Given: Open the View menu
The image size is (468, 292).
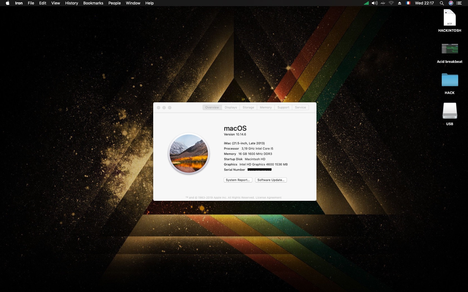Looking at the screenshot, I should (x=56, y=3).
